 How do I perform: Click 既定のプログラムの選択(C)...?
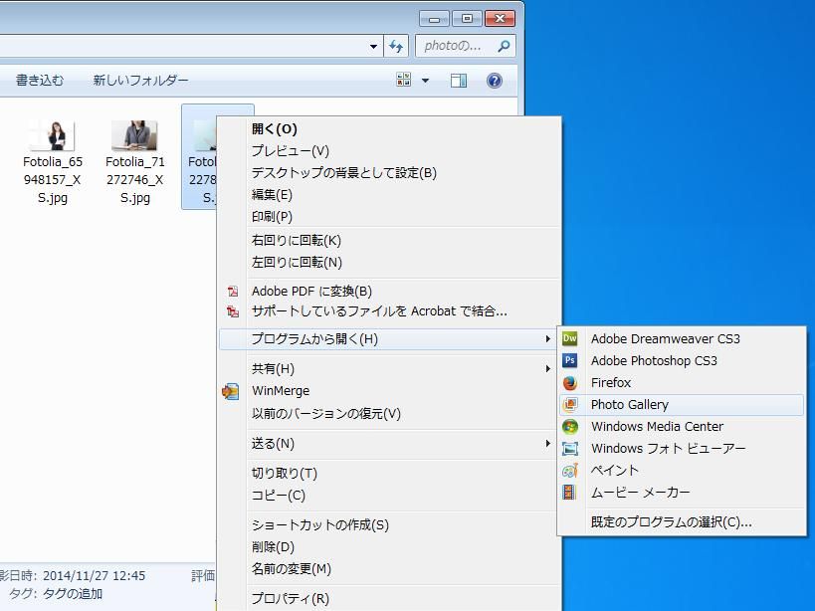pyautogui.click(x=671, y=521)
